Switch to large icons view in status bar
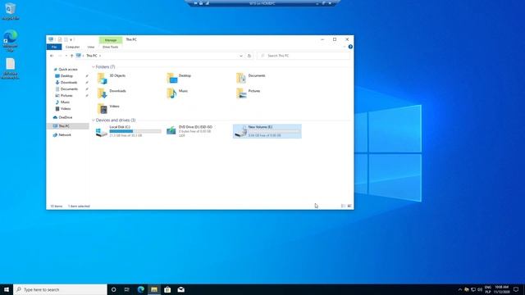The width and height of the screenshot is (525, 295). (x=349, y=206)
